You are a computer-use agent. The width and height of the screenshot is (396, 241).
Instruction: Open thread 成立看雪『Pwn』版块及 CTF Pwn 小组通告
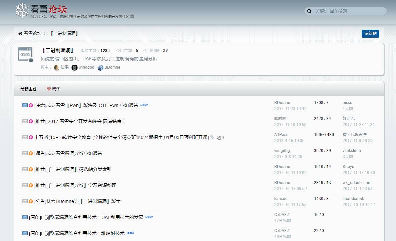[x=86, y=105]
